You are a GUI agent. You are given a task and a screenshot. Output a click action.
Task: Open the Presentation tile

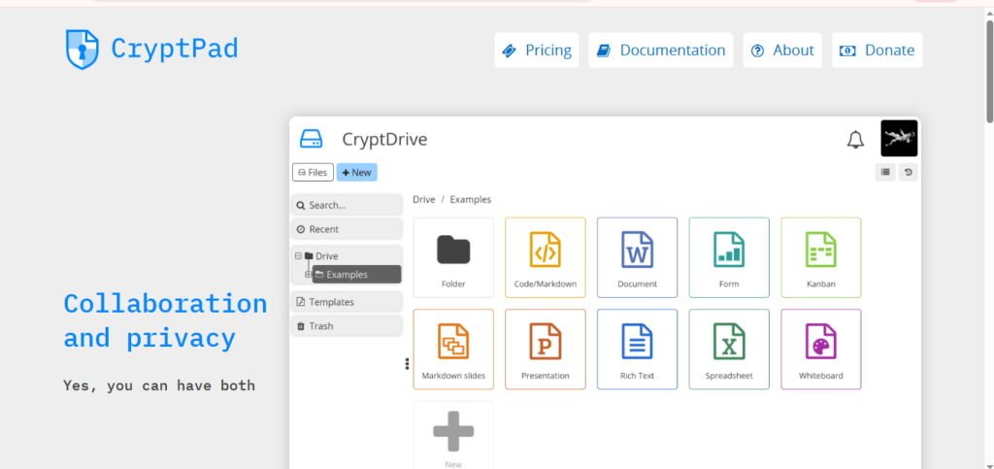(546, 350)
